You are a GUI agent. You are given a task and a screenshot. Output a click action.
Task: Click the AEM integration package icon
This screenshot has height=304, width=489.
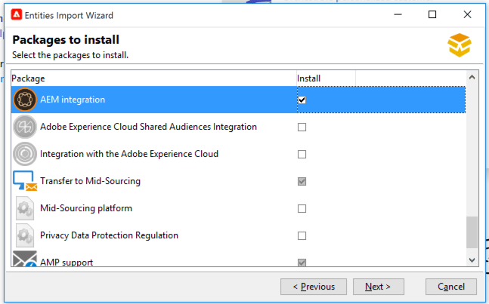pos(25,100)
